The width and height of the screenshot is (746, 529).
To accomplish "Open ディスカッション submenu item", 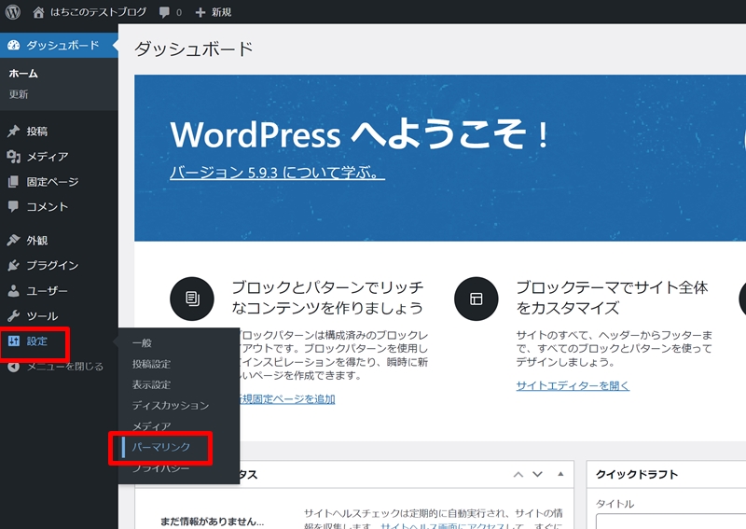I will (x=171, y=405).
